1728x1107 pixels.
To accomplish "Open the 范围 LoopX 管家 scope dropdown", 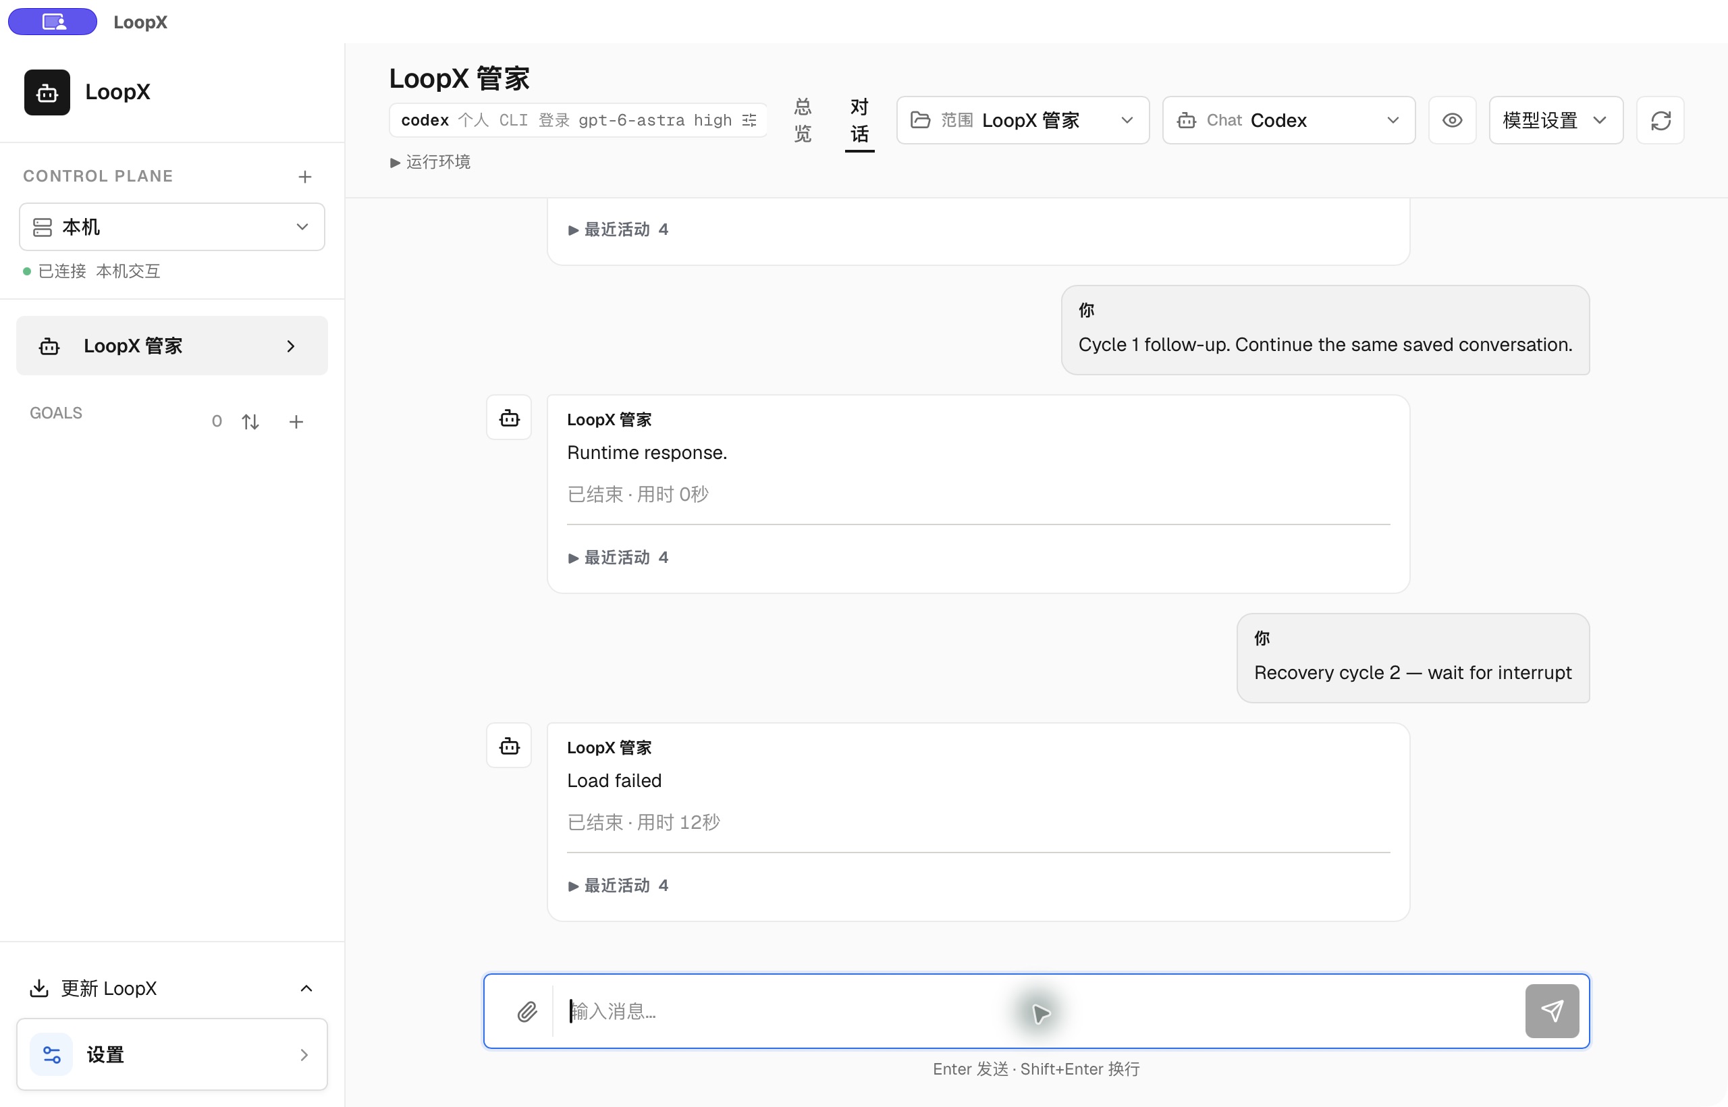I will pyautogui.click(x=1023, y=120).
